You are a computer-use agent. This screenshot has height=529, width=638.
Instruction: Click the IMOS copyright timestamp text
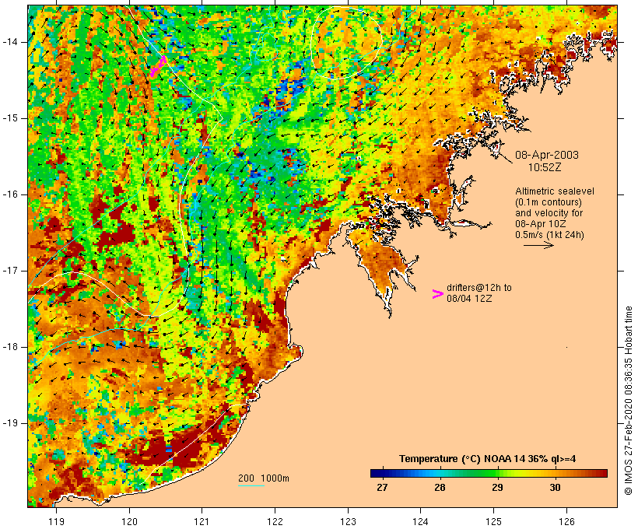click(x=628, y=401)
